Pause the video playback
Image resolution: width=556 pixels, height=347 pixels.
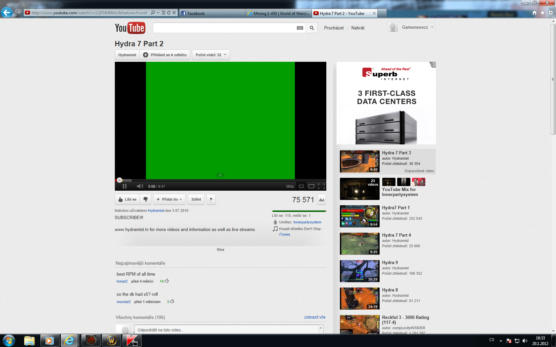[124, 186]
